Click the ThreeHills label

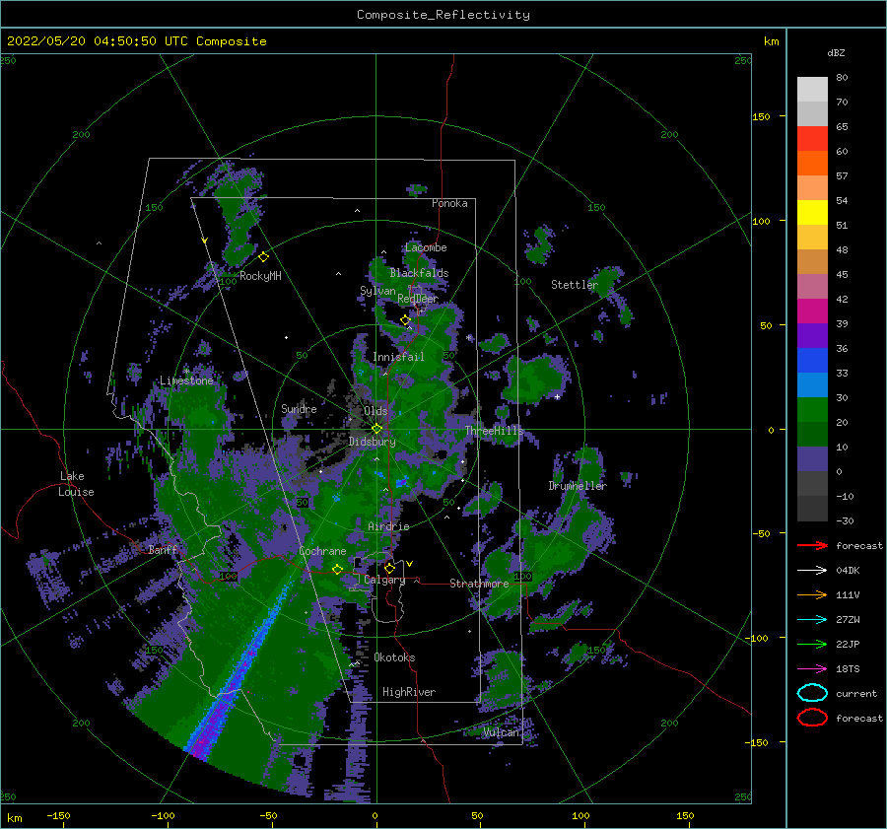495,431
